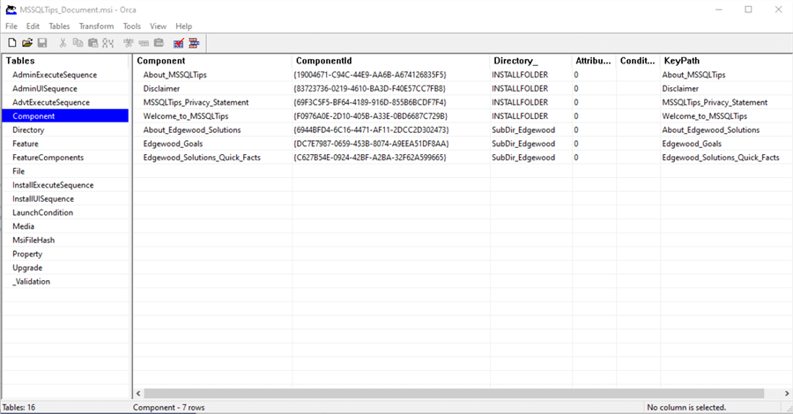
Task: Click the Validate checkmark toolbar icon
Action: click(x=179, y=43)
